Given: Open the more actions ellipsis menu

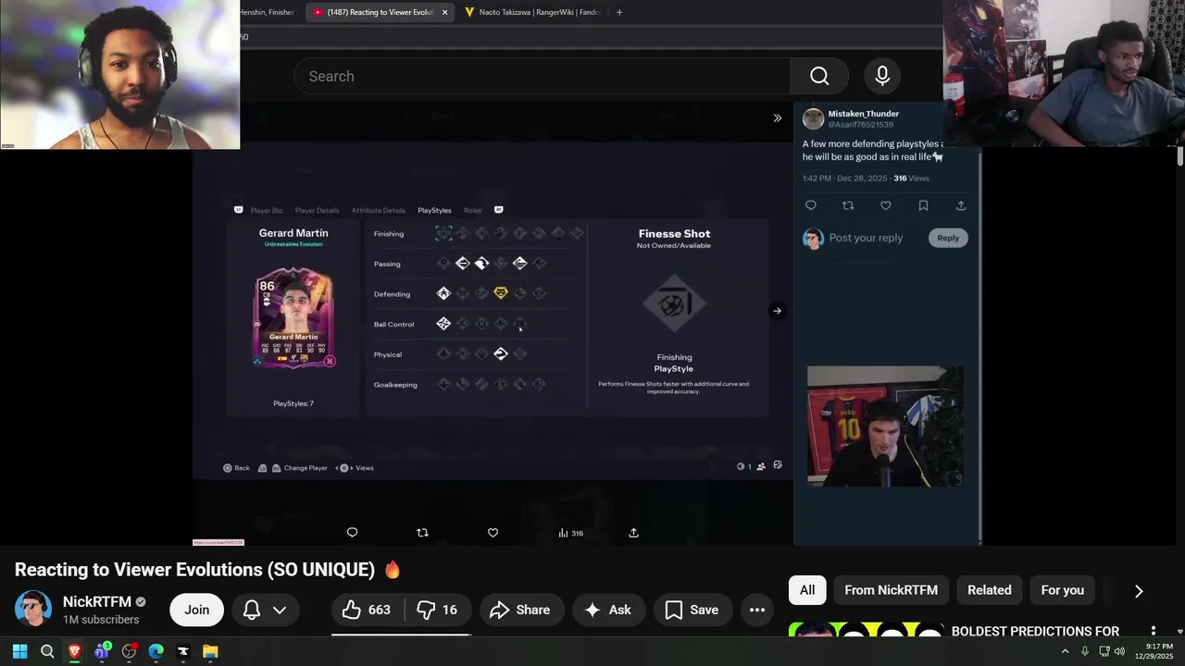Looking at the screenshot, I should click(x=757, y=610).
